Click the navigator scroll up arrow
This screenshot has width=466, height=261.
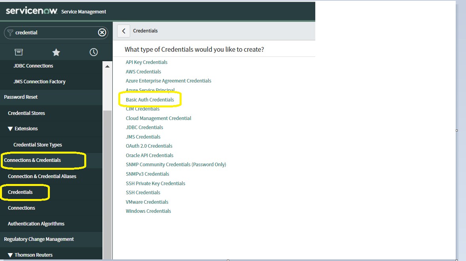coord(107,66)
